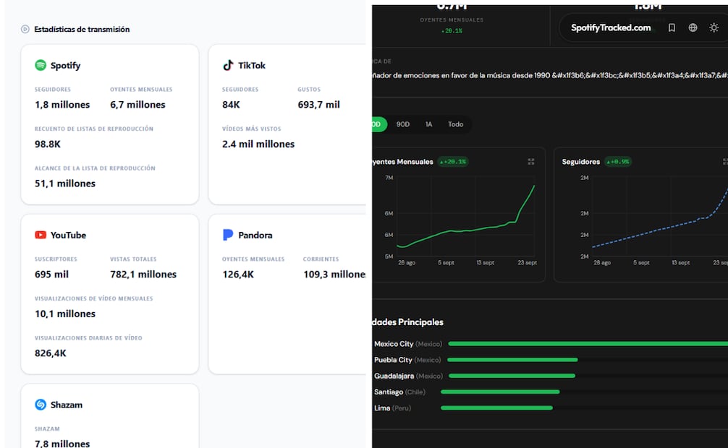Click the Spotify logo icon
This screenshot has width=728, height=448.
pos(41,65)
